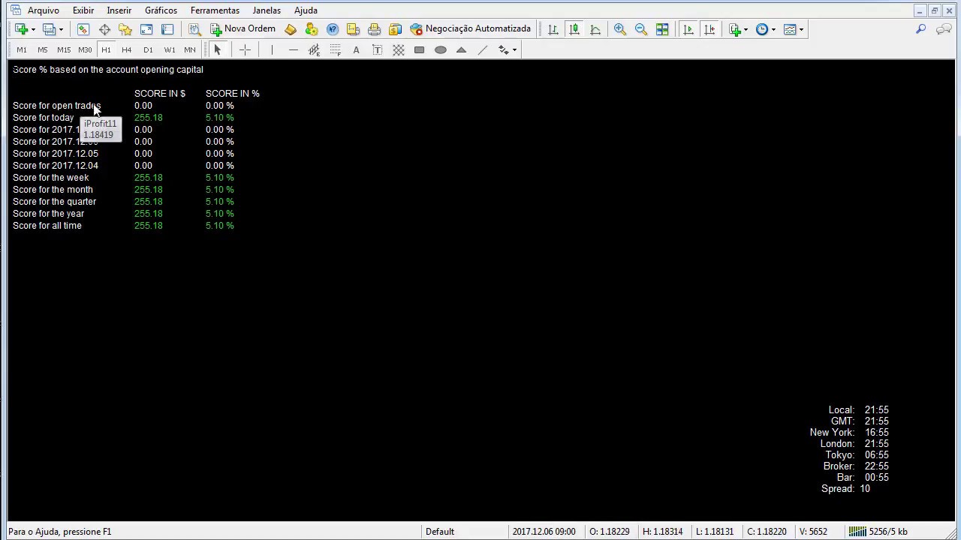Select the text label tool
This screenshot has height=540, width=961.
pos(378,50)
